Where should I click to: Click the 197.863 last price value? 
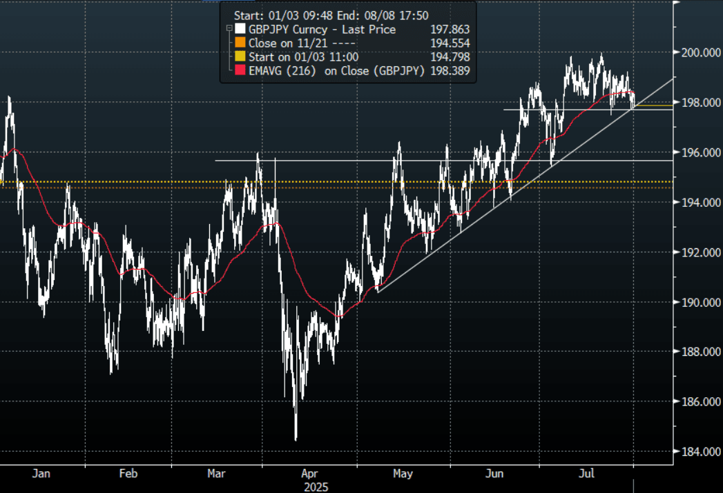tap(450, 29)
